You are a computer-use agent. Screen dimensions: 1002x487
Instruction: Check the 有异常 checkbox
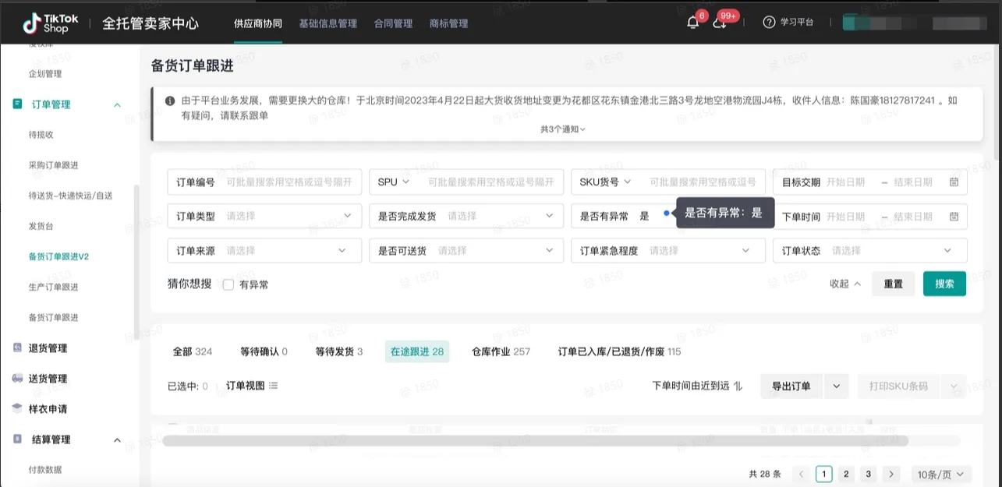point(228,285)
